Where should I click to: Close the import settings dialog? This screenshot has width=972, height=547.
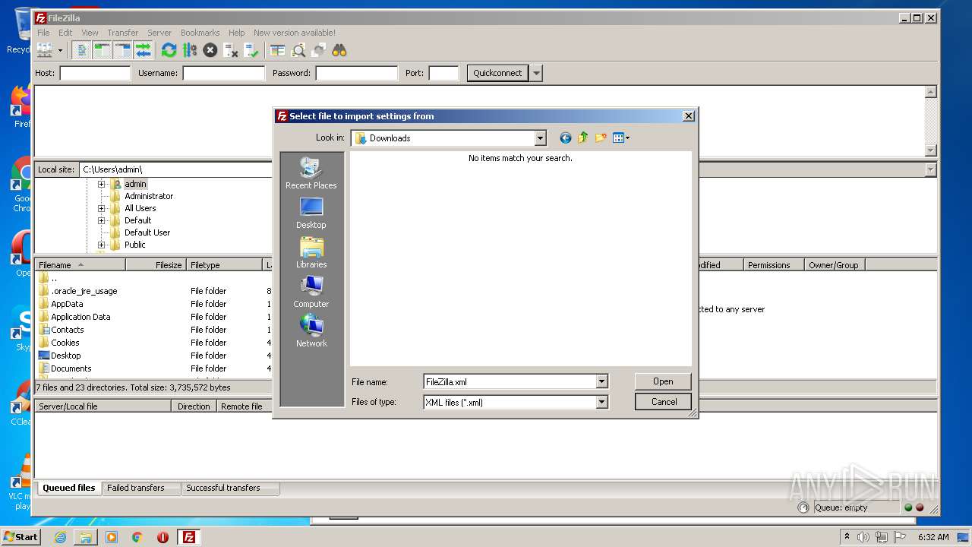(x=688, y=116)
